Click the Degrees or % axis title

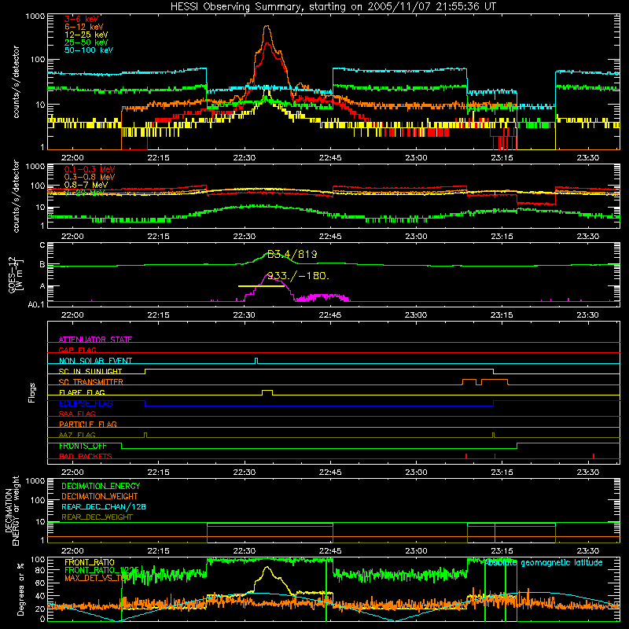coord(20,590)
